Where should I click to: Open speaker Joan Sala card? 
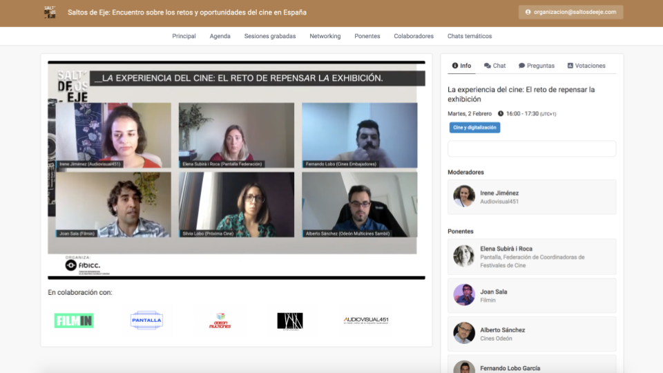(532, 296)
